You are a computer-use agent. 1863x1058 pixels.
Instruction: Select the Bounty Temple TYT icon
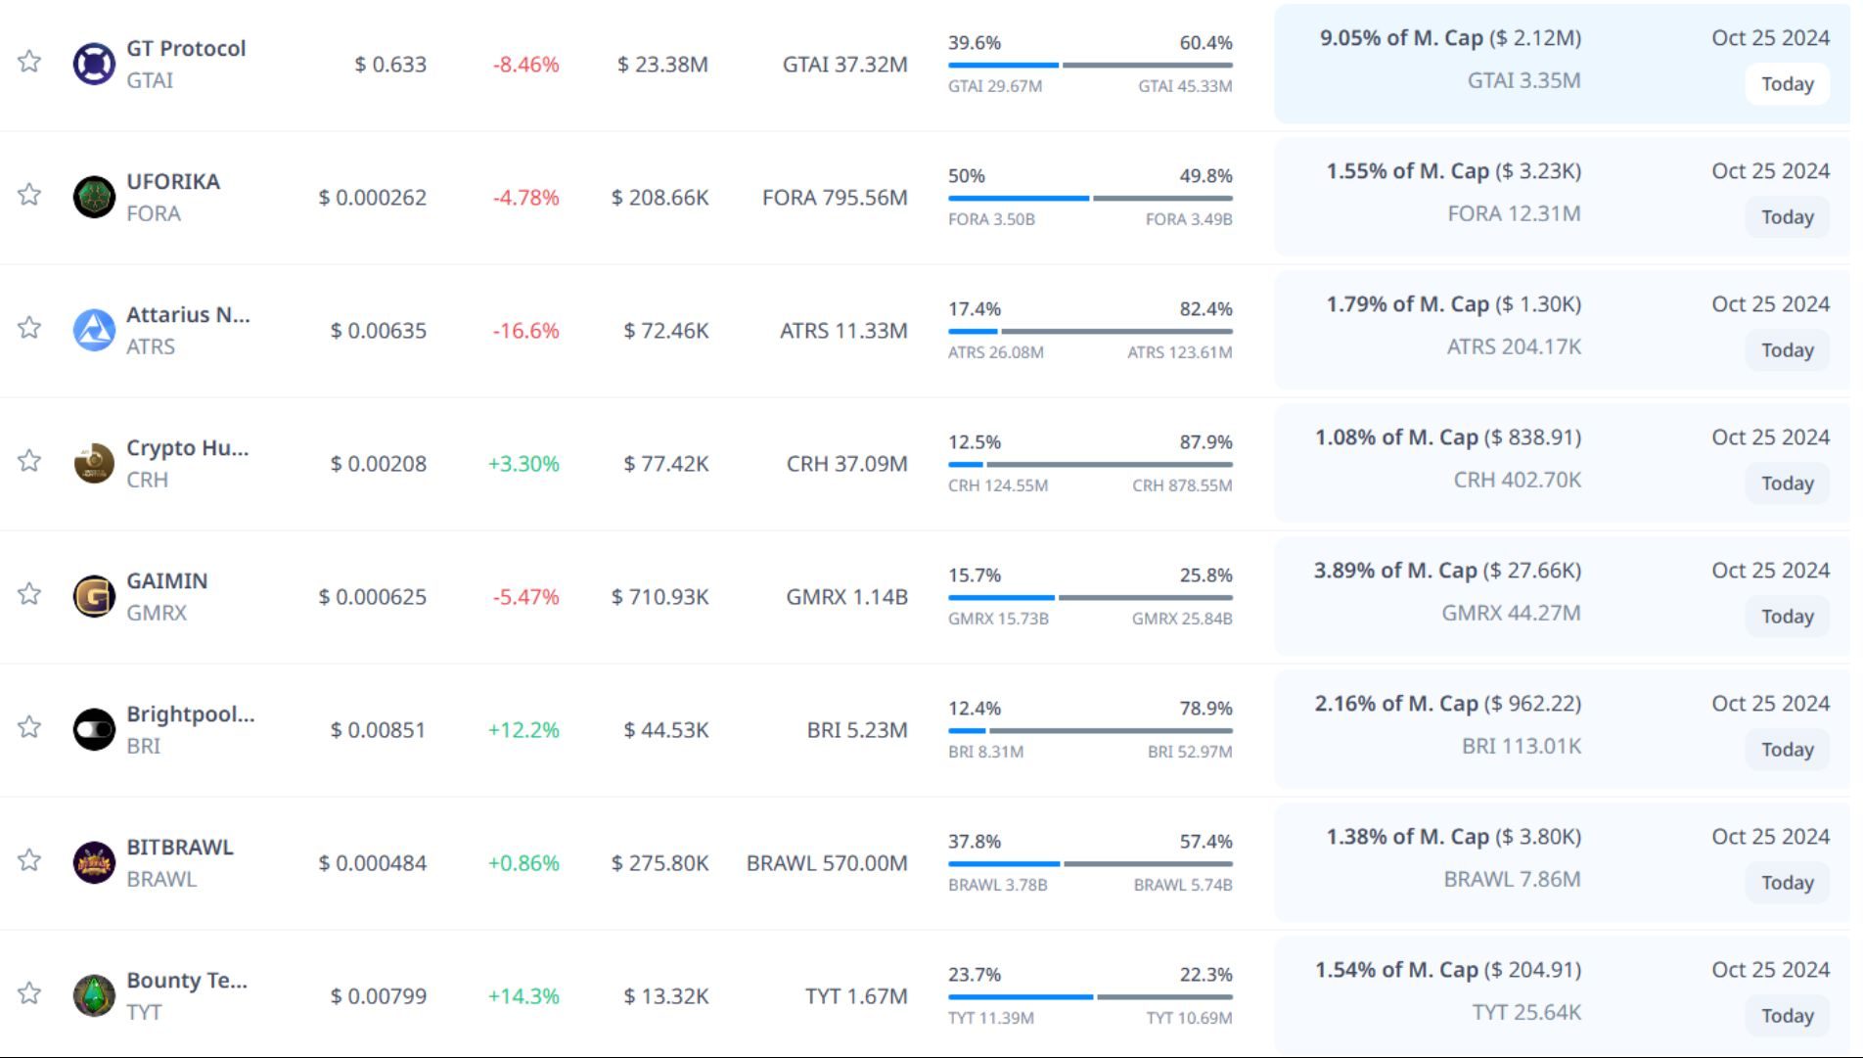click(94, 996)
